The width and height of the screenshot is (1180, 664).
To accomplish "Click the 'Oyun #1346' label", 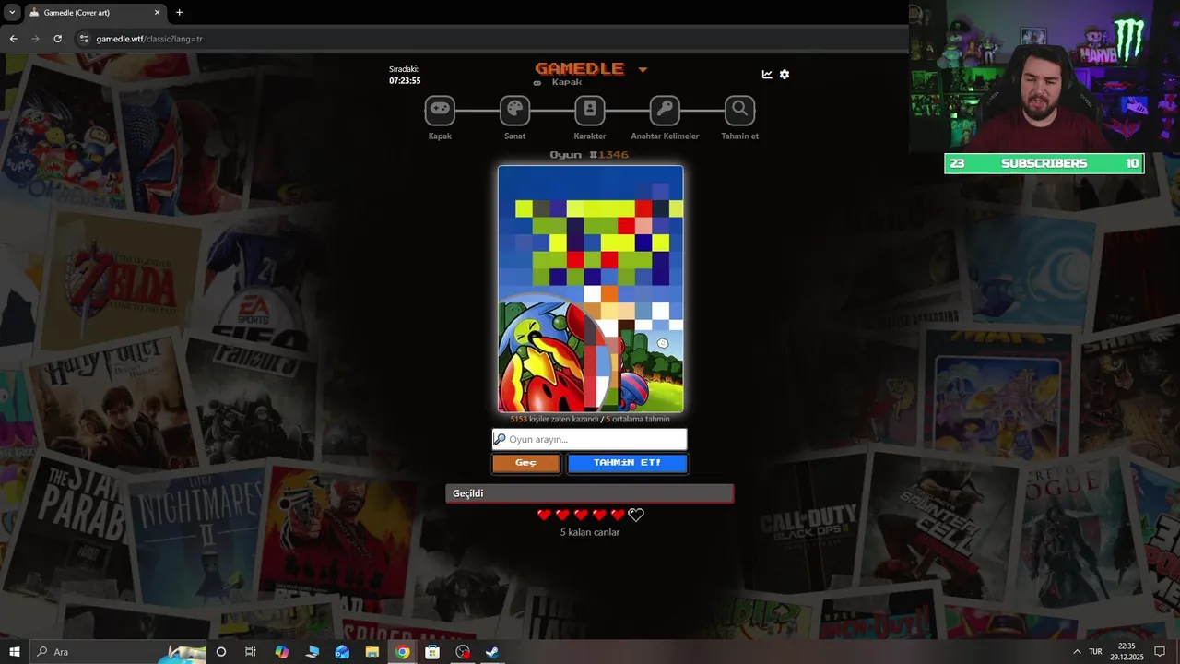I will click(590, 155).
